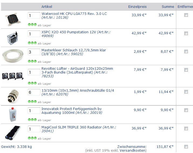
Task: Check remove box for Watercool HK CPU
Action: tap(186, 15)
